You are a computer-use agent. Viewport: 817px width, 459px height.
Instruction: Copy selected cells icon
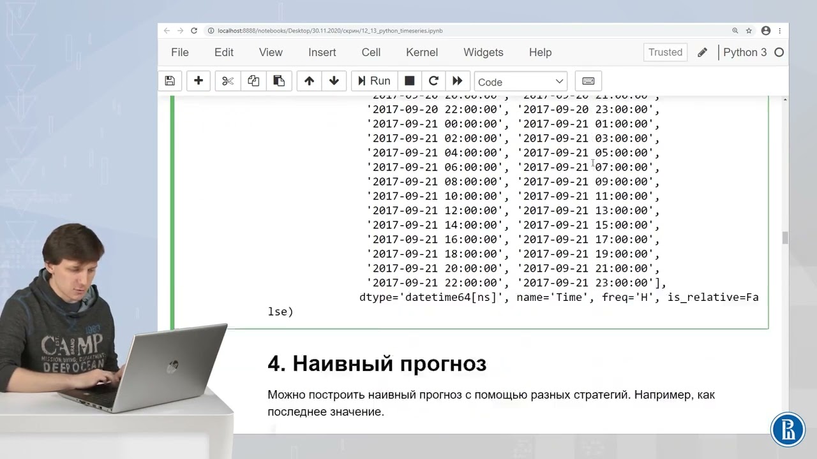[253, 81]
